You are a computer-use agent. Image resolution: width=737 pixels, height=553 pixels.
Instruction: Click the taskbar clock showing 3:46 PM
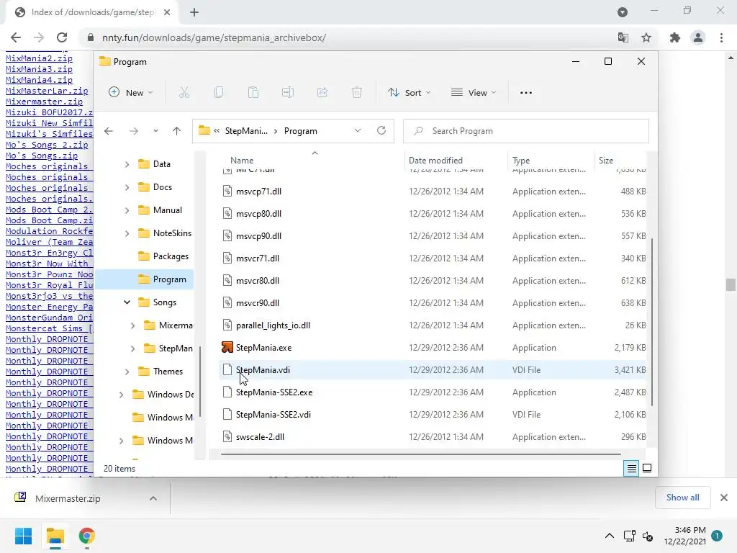tap(685, 536)
